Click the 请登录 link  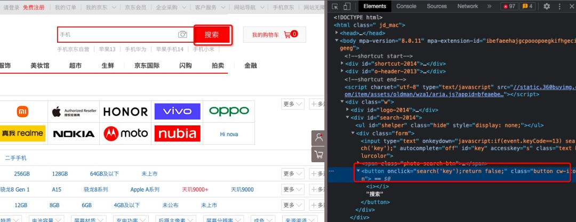click(11, 7)
